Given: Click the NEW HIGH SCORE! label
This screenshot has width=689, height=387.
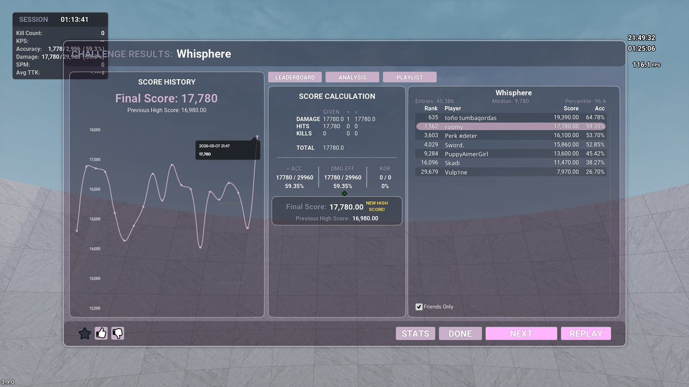Looking at the screenshot, I should (x=377, y=206).
